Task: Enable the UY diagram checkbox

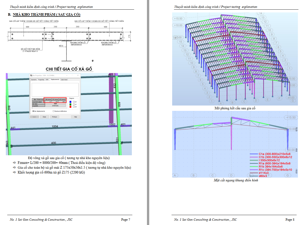Action: click(74, 104)
